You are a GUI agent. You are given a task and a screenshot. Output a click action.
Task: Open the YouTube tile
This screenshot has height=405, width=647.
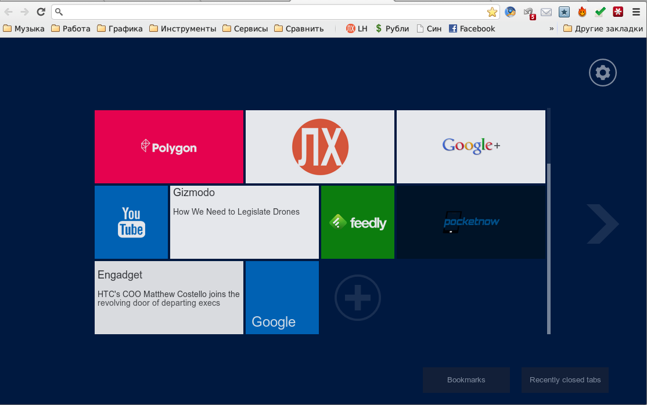point(131,222)
